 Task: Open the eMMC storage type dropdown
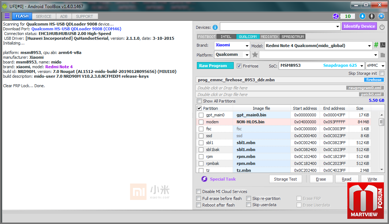(x=383, y=66)
